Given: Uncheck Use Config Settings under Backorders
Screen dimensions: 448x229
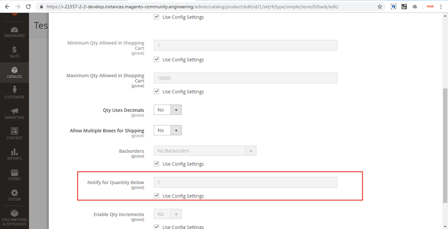Looking at the screenshot, I should [157, 164].
